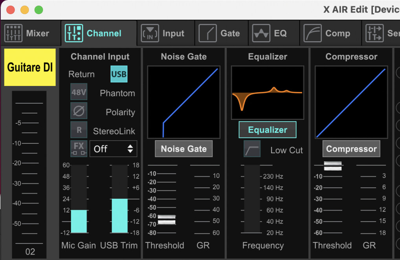Enable 48V phantom power
This screenshot has width=400, height=260.
[x=79, y=92]
